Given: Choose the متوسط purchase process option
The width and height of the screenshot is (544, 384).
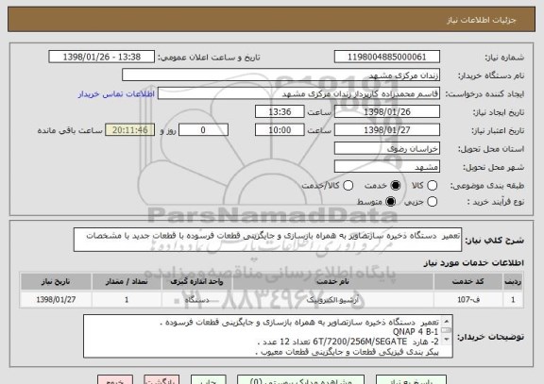Looking at the screenshot, I should [391, 202].
